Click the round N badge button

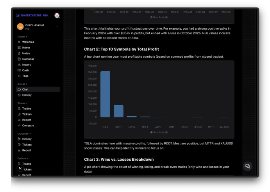click(20, 168)
